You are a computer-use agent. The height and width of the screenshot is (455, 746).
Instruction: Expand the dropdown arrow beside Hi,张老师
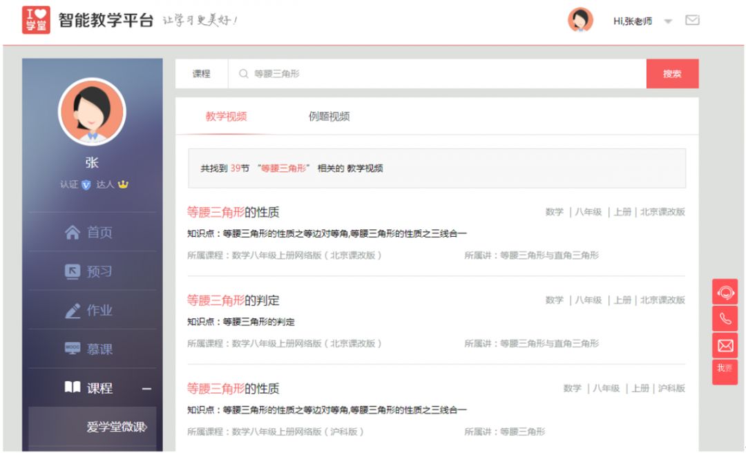pyautogui.click(x=668, y=21)
